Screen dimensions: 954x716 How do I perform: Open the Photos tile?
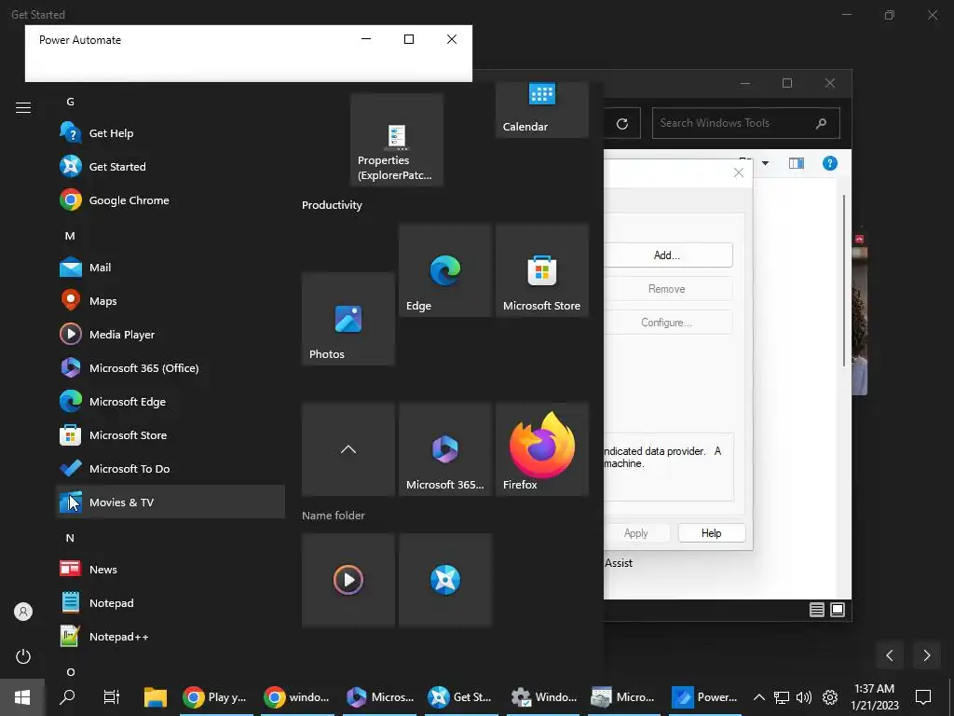348,319
